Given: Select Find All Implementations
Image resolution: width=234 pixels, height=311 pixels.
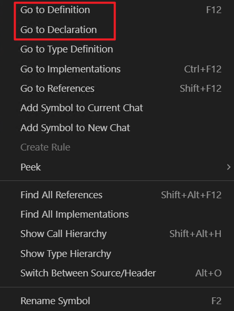Looking at the screenshot, I should [x=117, y=215].
